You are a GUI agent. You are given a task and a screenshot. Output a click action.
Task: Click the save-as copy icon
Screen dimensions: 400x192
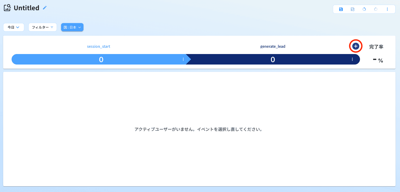coord(352,9)
